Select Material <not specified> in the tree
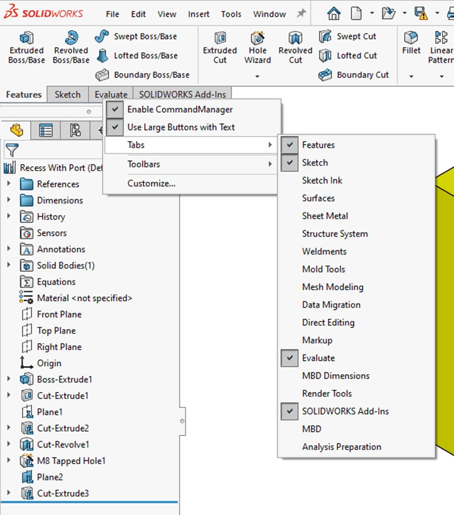 84,298
